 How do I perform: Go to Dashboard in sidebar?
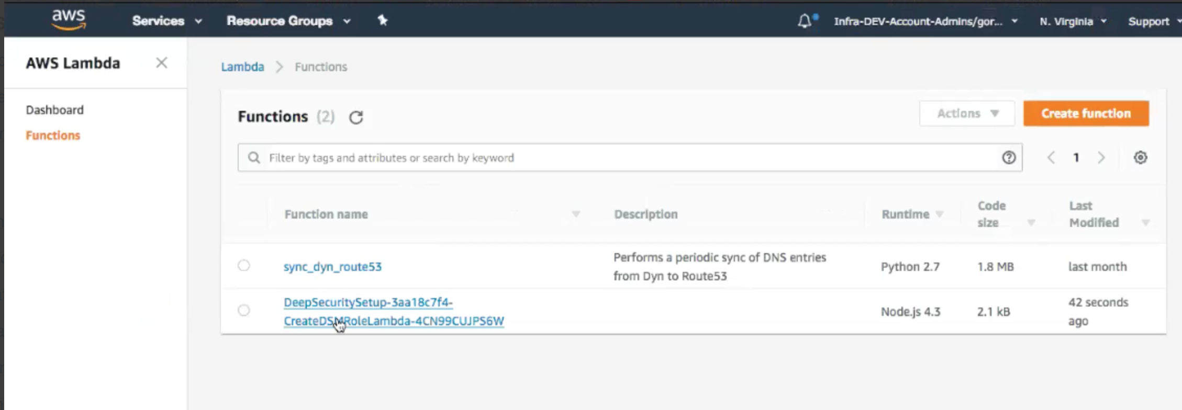(55, 110)
